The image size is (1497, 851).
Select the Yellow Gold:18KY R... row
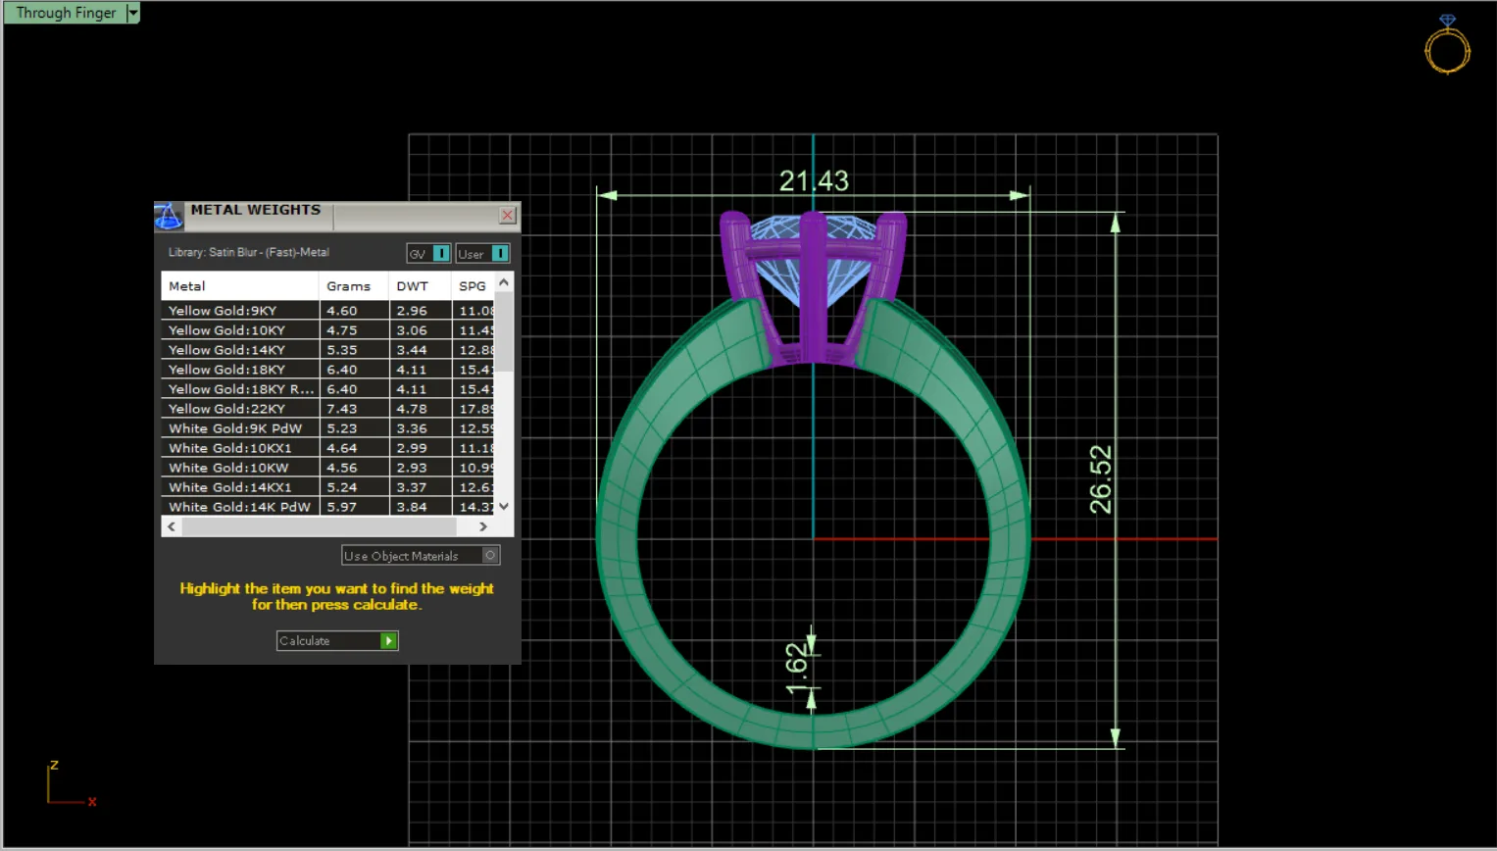coord(327,389)
